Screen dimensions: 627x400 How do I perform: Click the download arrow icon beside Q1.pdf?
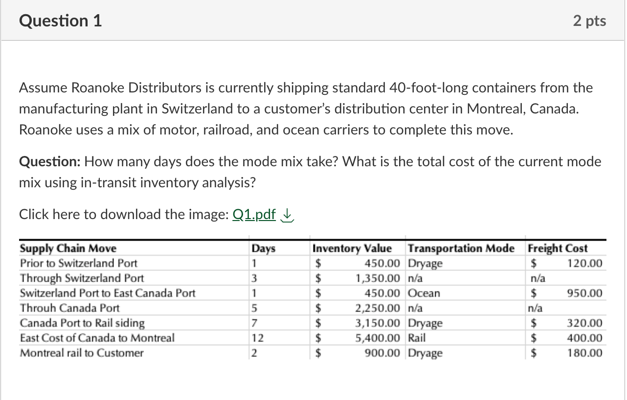289,215
